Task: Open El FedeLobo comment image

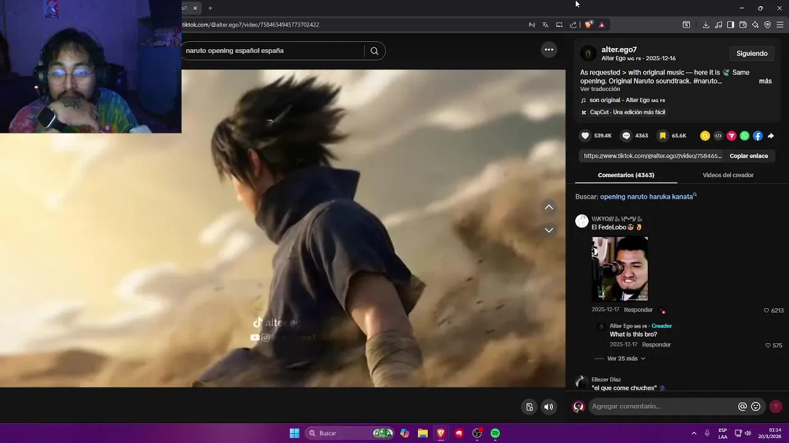Action: coord(619,268)
